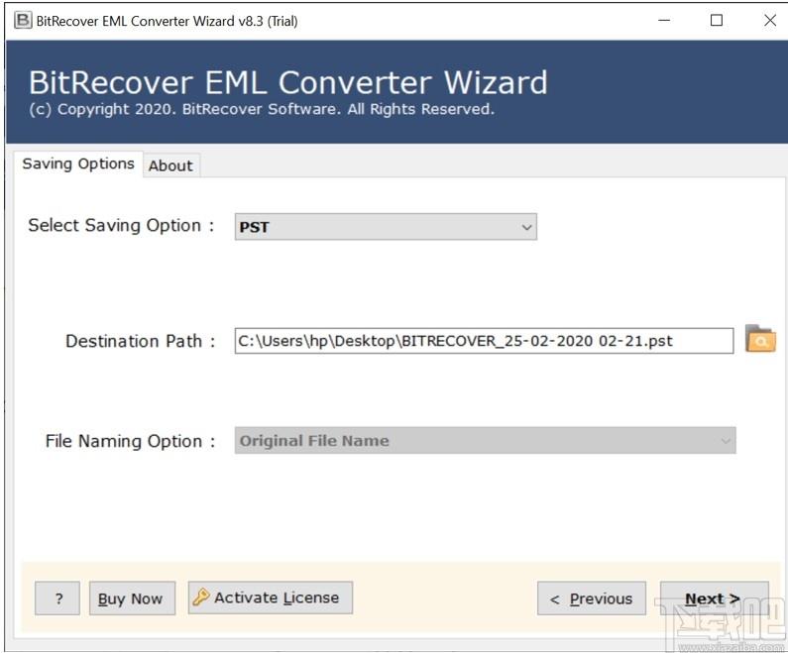788x653 pixels.
Task: Click the BitRecover app icon in title bar
Action: 23,21
